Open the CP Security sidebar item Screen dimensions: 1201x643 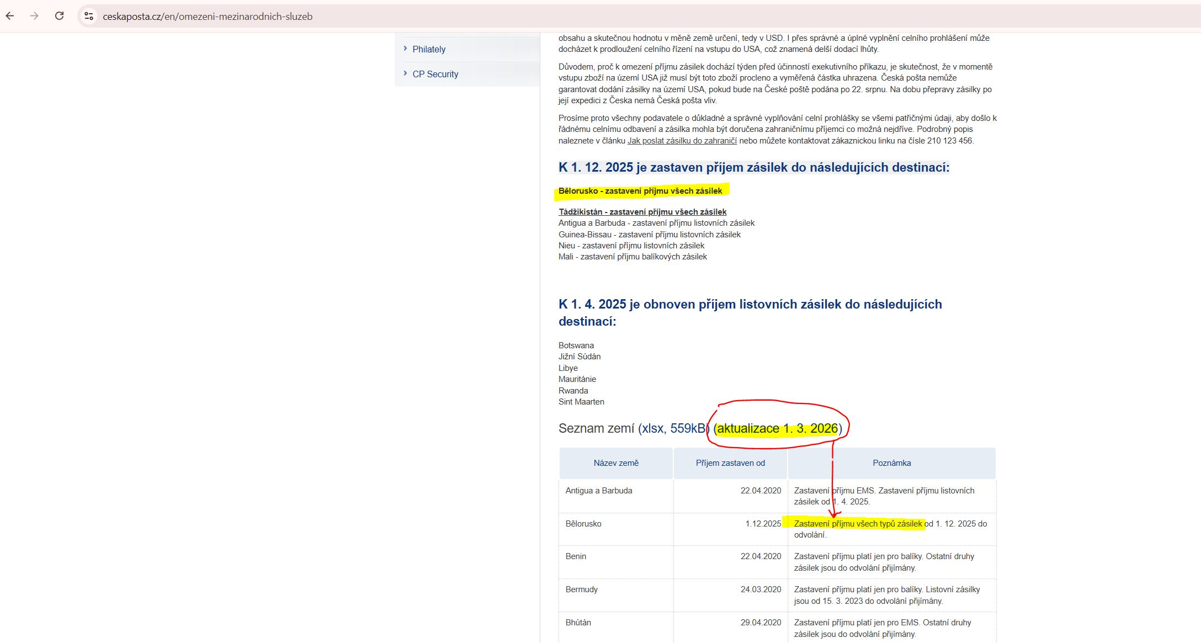435,74
